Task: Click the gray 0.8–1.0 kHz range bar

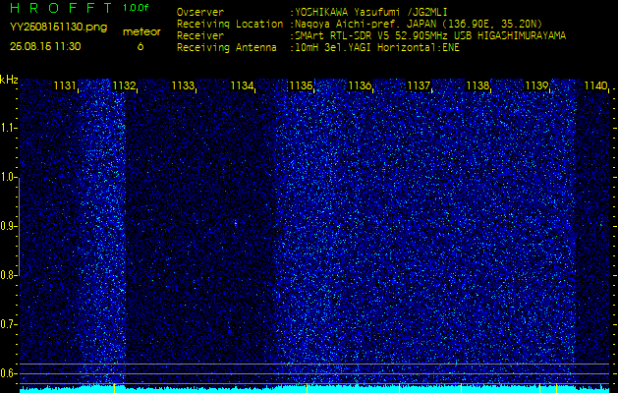Action: tap(19, 227)
